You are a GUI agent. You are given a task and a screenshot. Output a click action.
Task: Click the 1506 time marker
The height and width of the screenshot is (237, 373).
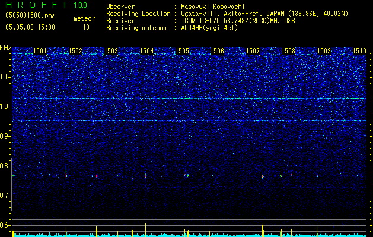pos(218,51)
